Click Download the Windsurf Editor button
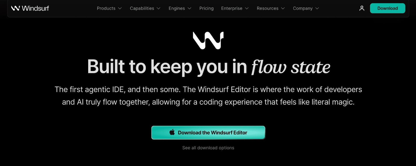Viewport: 416px width, 166px height. pos(208,132)
